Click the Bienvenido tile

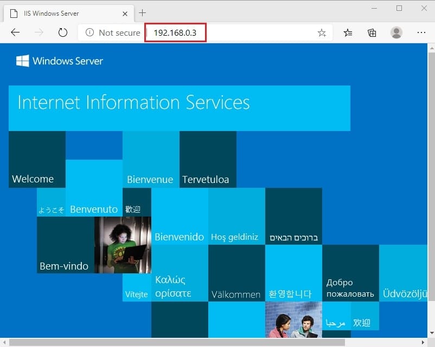[180, 217]
